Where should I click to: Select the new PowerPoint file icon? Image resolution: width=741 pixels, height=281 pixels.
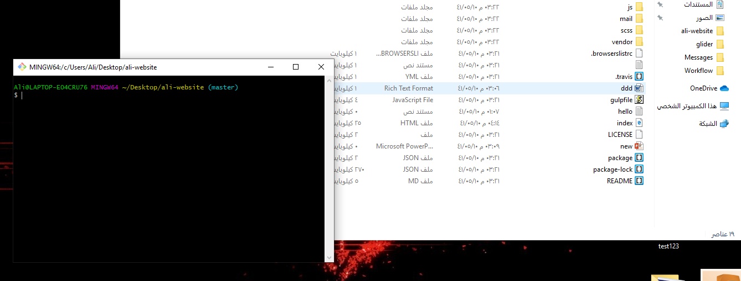(639, 146)
